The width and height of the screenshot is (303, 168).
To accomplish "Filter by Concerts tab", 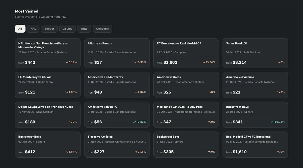I will (102, 29).
